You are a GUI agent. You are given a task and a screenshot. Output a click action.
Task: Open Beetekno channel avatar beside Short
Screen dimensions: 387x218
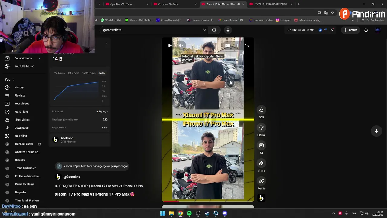pyautogui.click(x=262, y=198)
